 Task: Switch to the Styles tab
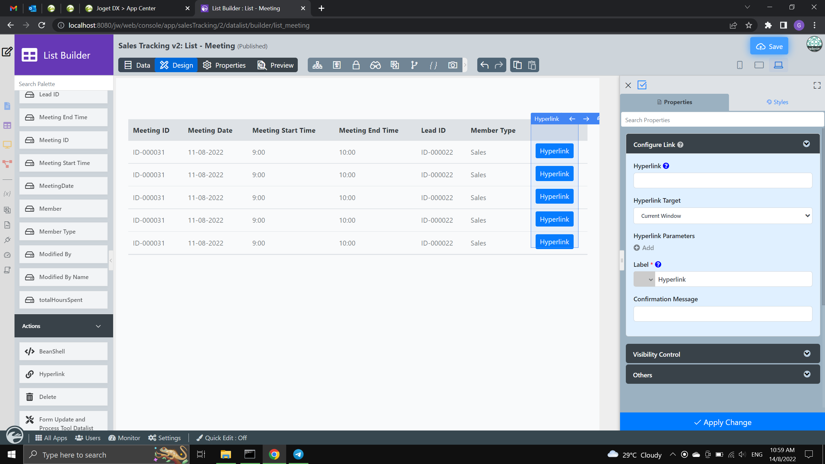coord(777,102)
